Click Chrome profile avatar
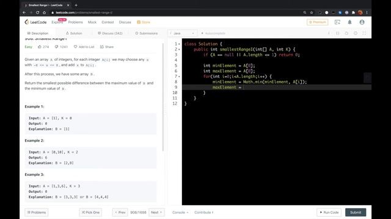The height and width of the screenshot is (219, 391). tap(360, 12)
